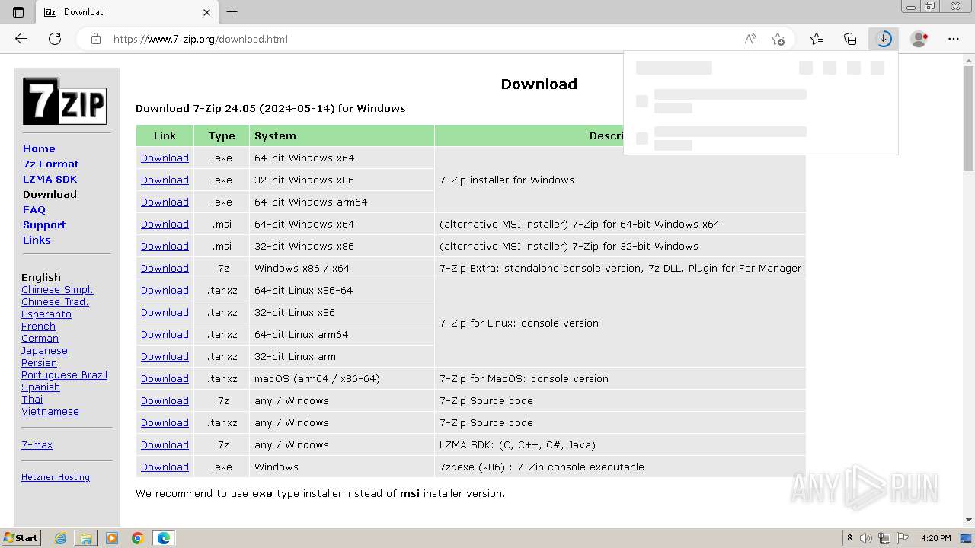Open the Links page
Image resolution: width=975 pixels, height=548 pixels.
tap(37, 240)
